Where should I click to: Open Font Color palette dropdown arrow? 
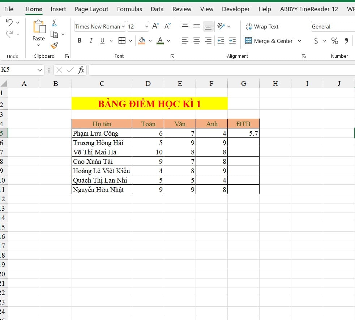click(169, 41)
